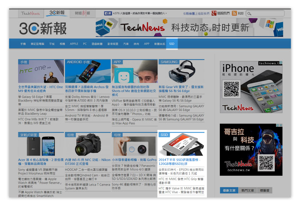Screen dimensions: 300x207
Task: Open the 功能與新應用 Samsung GALAXY S6 article
Action: click(x=181, y=108)
